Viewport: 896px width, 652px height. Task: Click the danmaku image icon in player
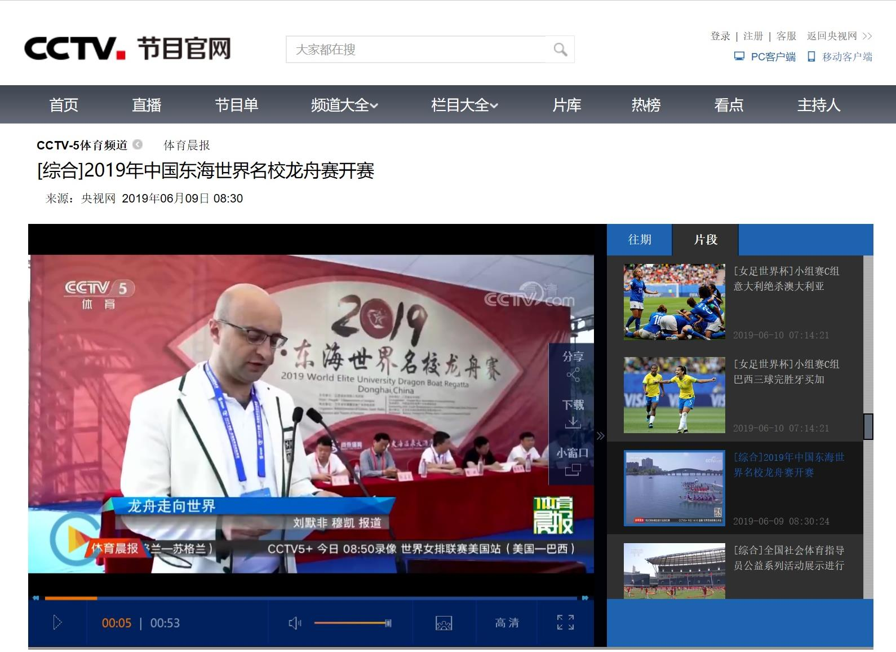click(444, 623)
